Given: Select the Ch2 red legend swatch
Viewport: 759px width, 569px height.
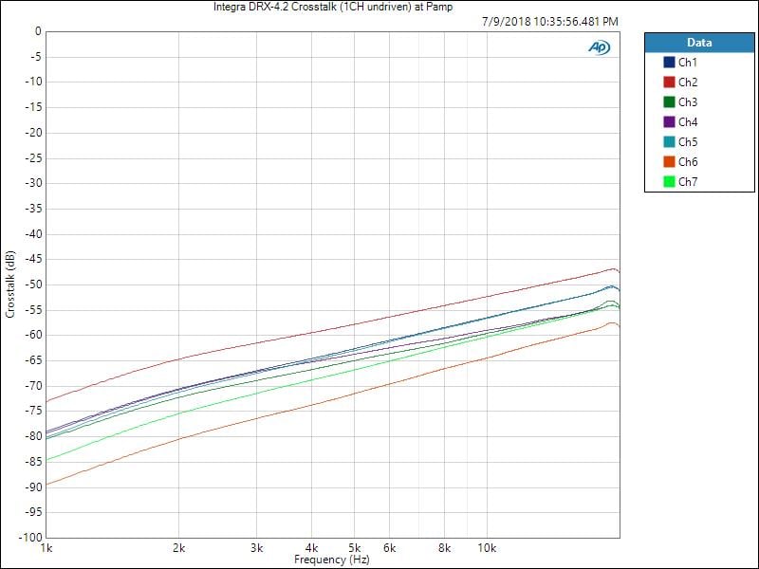Looking at the screenshot, I should [x=669, y=83].
